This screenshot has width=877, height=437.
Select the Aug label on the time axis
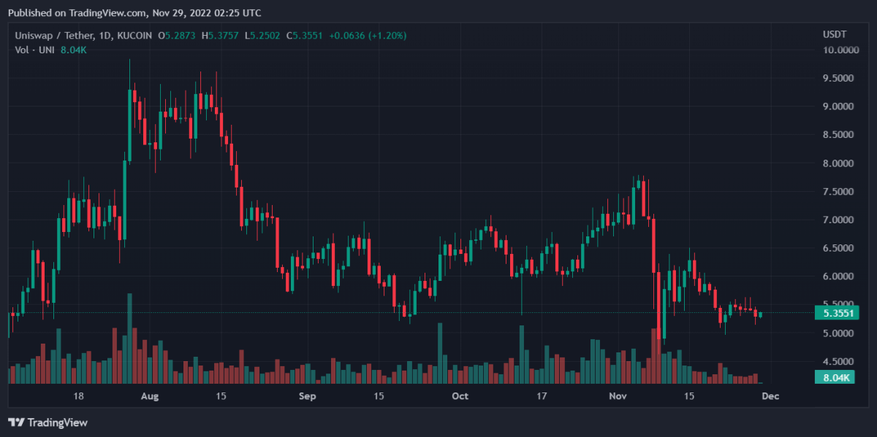tap(149, 396)
